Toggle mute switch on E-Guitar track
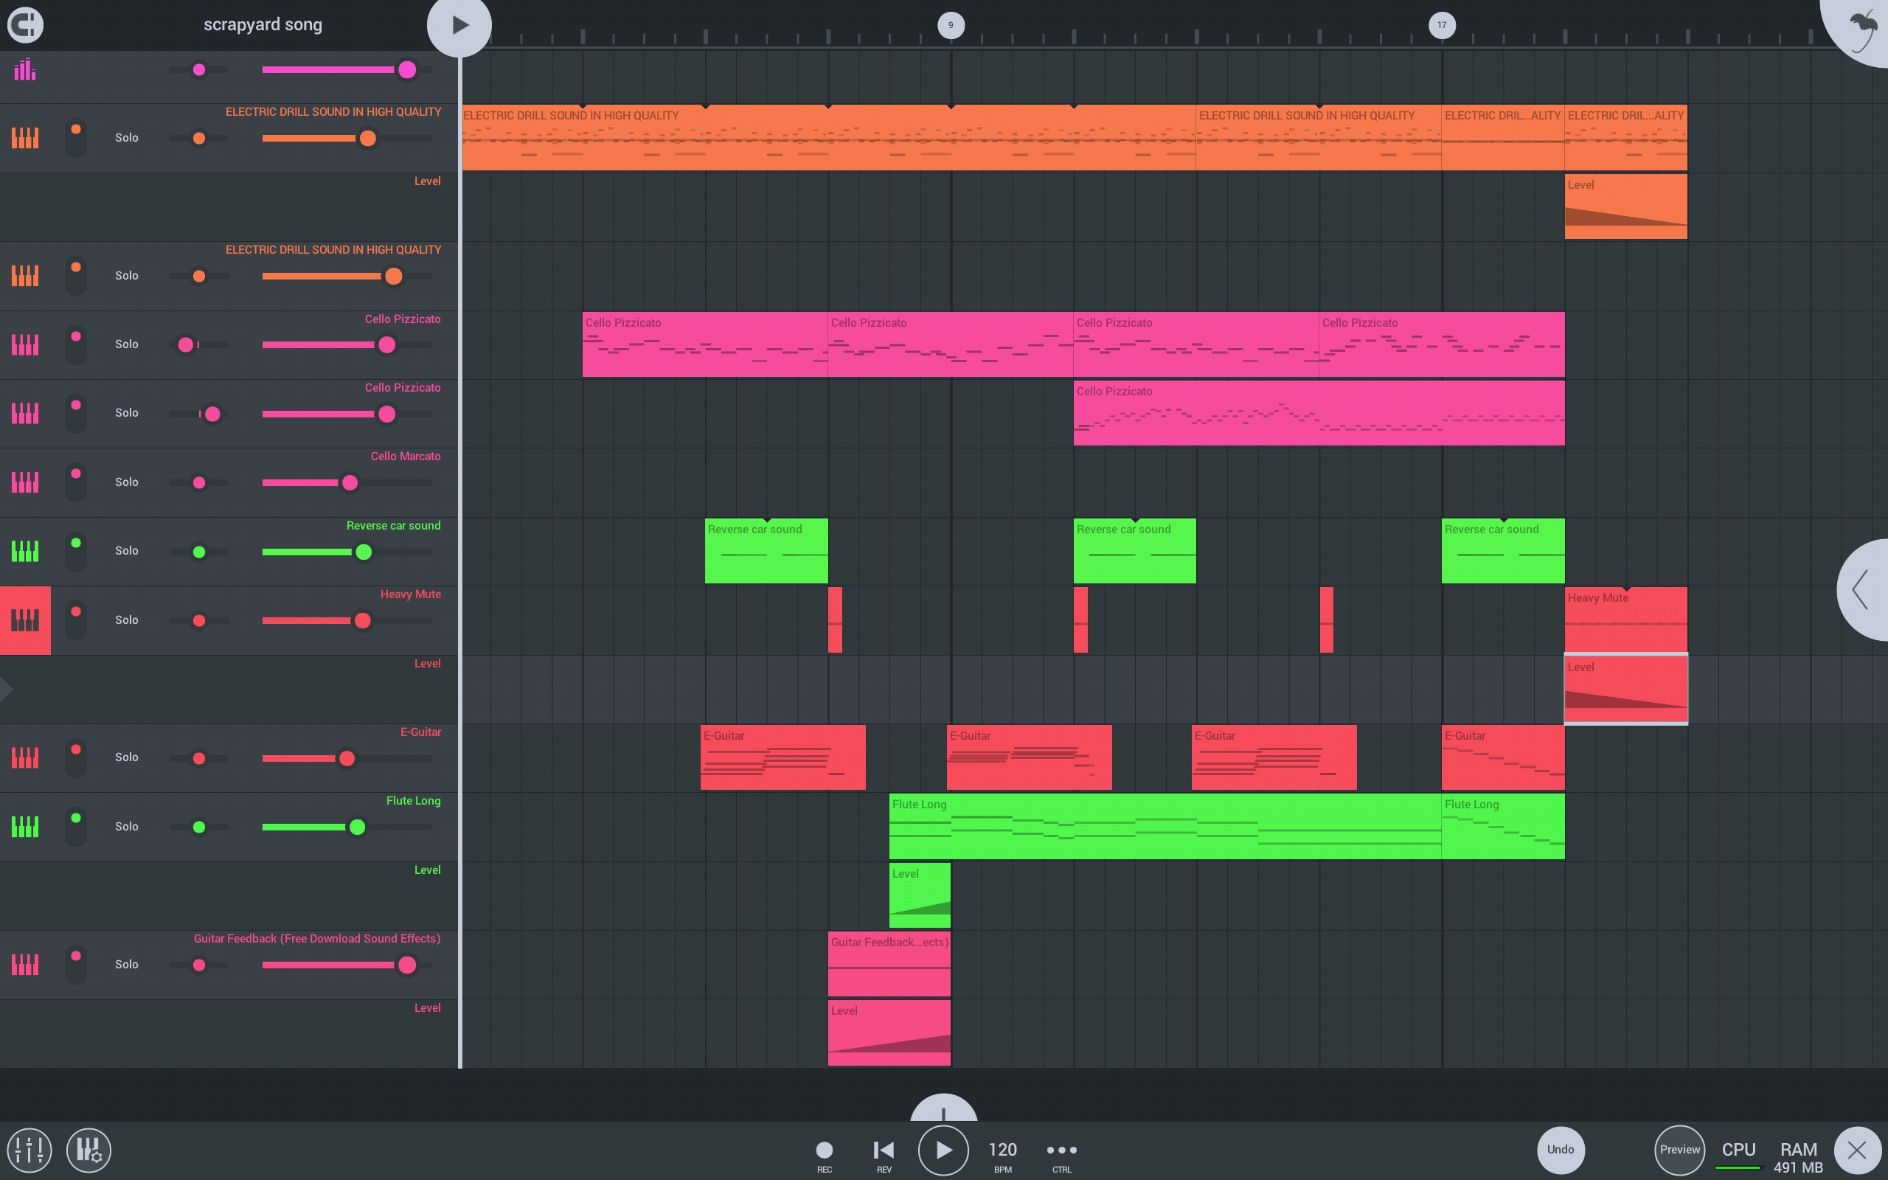This screenshot has width=1888, height=1180. tap(76, 757)
